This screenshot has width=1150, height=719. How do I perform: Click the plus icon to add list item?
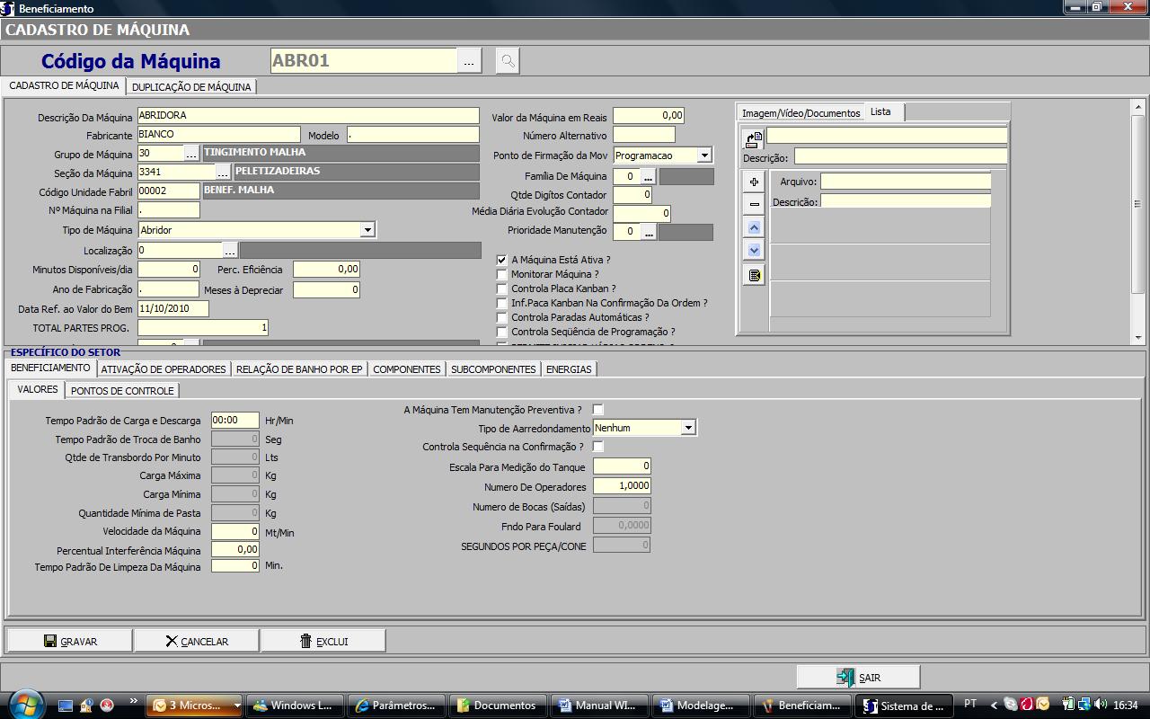tap(754, 182)
